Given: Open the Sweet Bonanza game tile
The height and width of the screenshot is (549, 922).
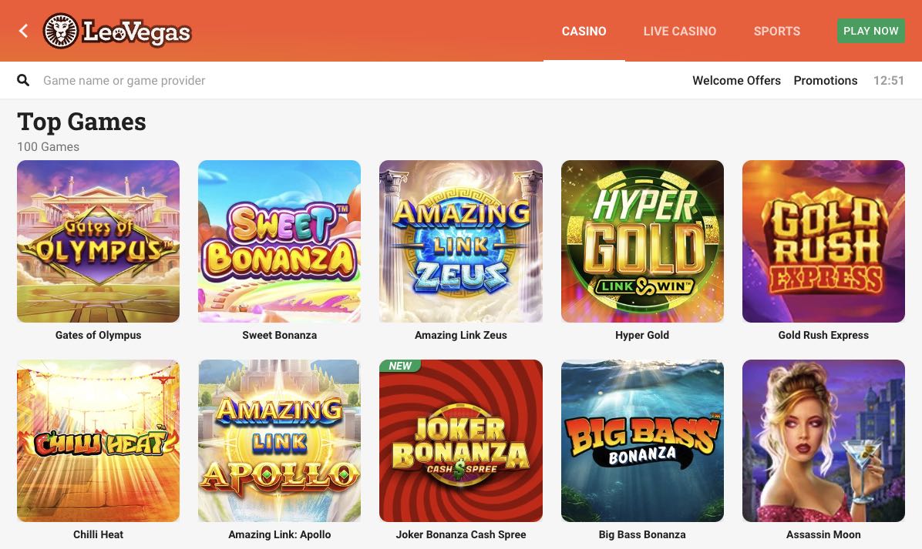Looking at the screenshot, I should [x=279, y=241].
